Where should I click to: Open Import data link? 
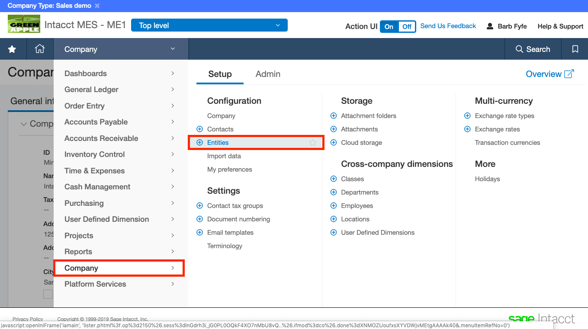(x=224, y=156)
